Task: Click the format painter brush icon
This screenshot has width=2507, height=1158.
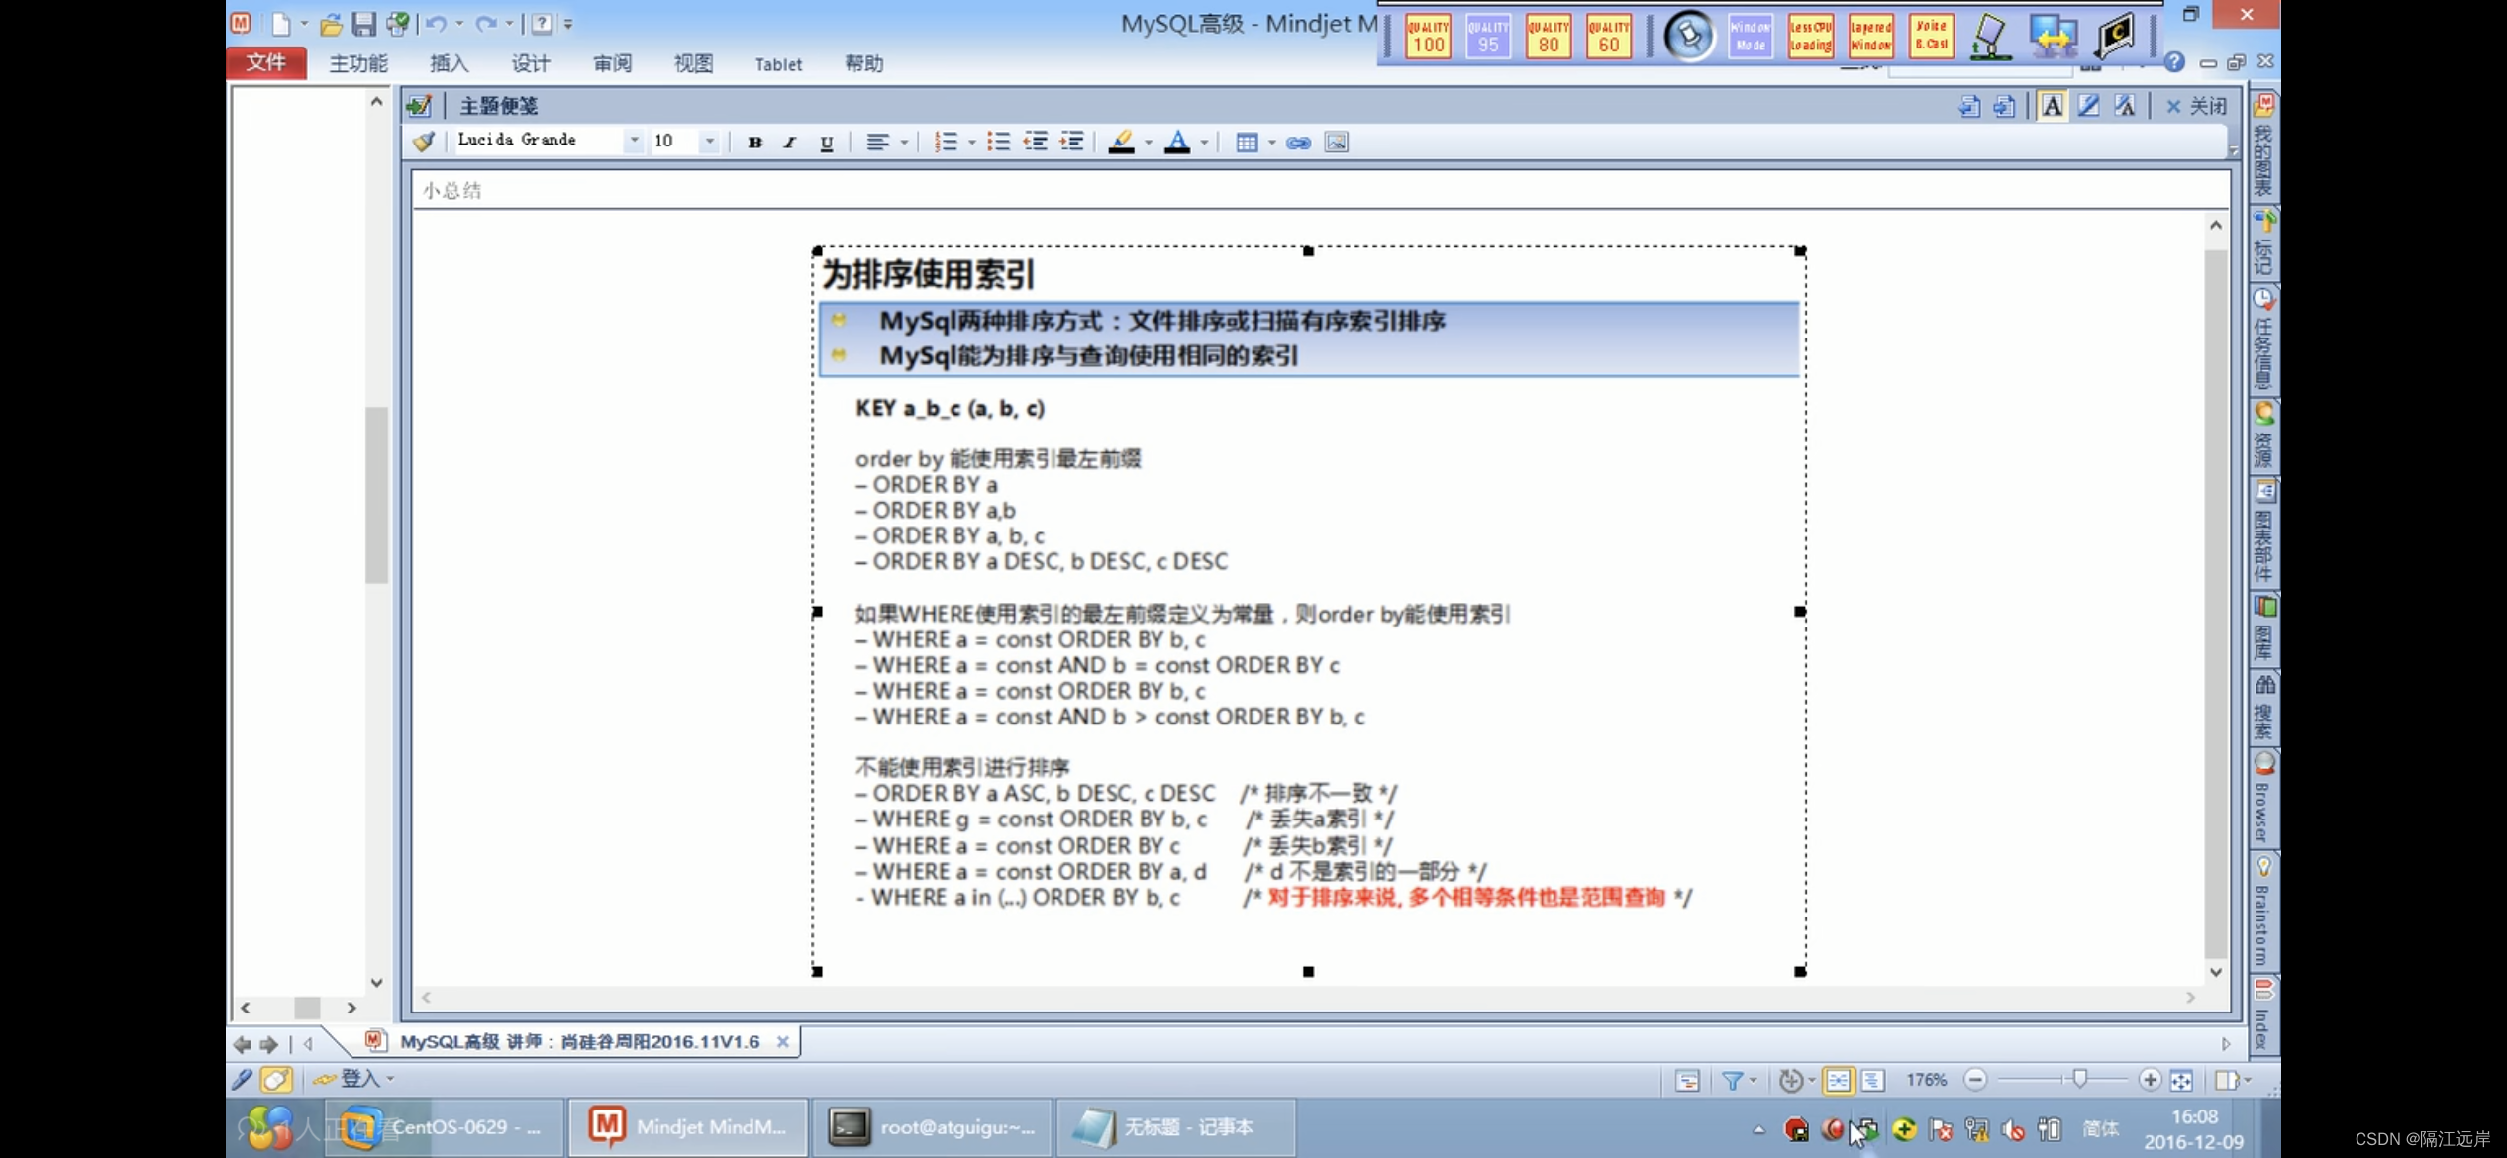Action: (x=424, y=142)
